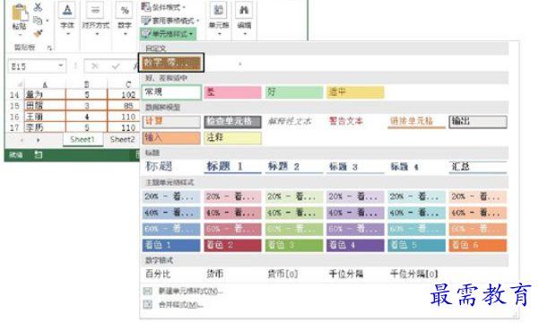Click the previous sheet navigation arrow

[22, 140]
